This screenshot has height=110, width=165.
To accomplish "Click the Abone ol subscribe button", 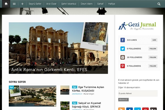I will 123,100.
